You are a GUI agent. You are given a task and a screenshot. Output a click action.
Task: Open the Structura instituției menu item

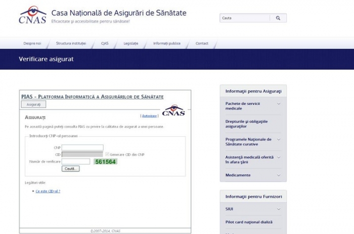coord(71,43)
